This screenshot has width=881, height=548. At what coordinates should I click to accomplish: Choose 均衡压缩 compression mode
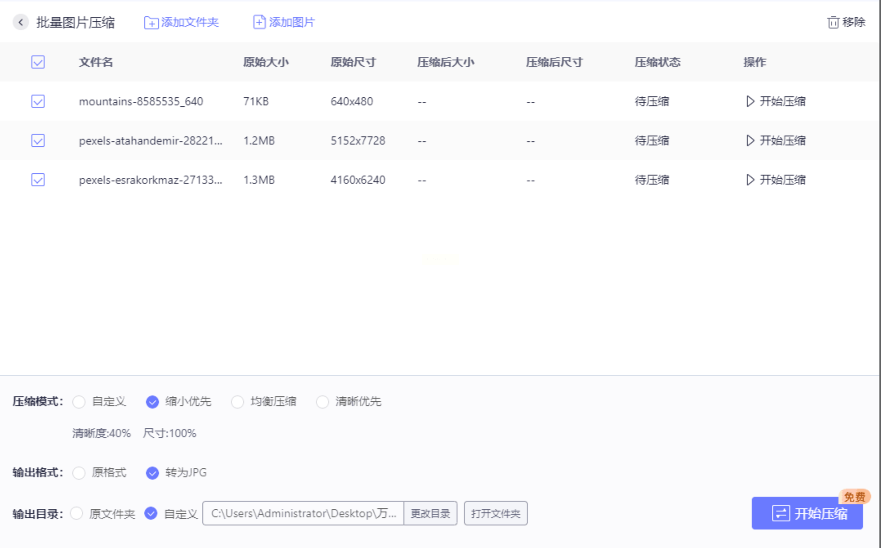coord(238,402)
